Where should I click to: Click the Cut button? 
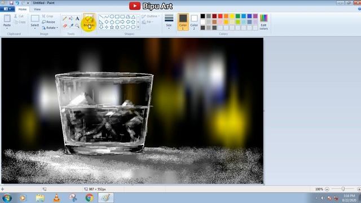[x=19, y=16]
